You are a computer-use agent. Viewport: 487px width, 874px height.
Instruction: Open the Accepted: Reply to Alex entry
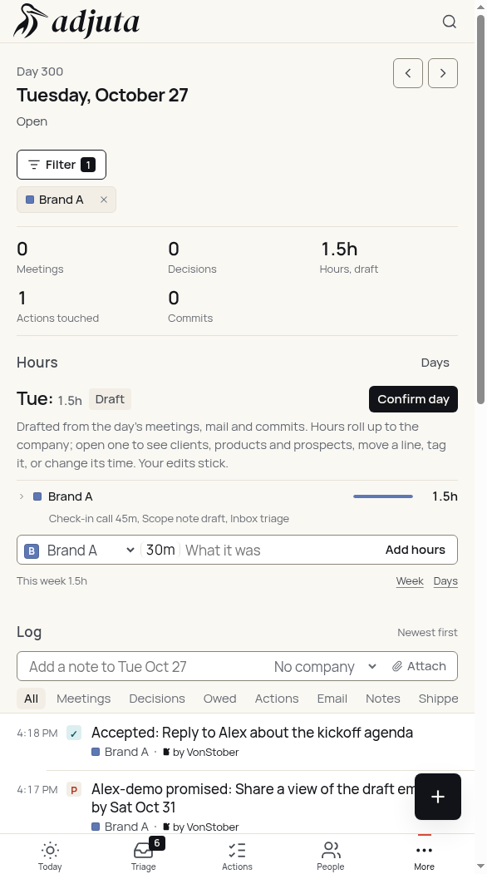[x=253, y=733]
